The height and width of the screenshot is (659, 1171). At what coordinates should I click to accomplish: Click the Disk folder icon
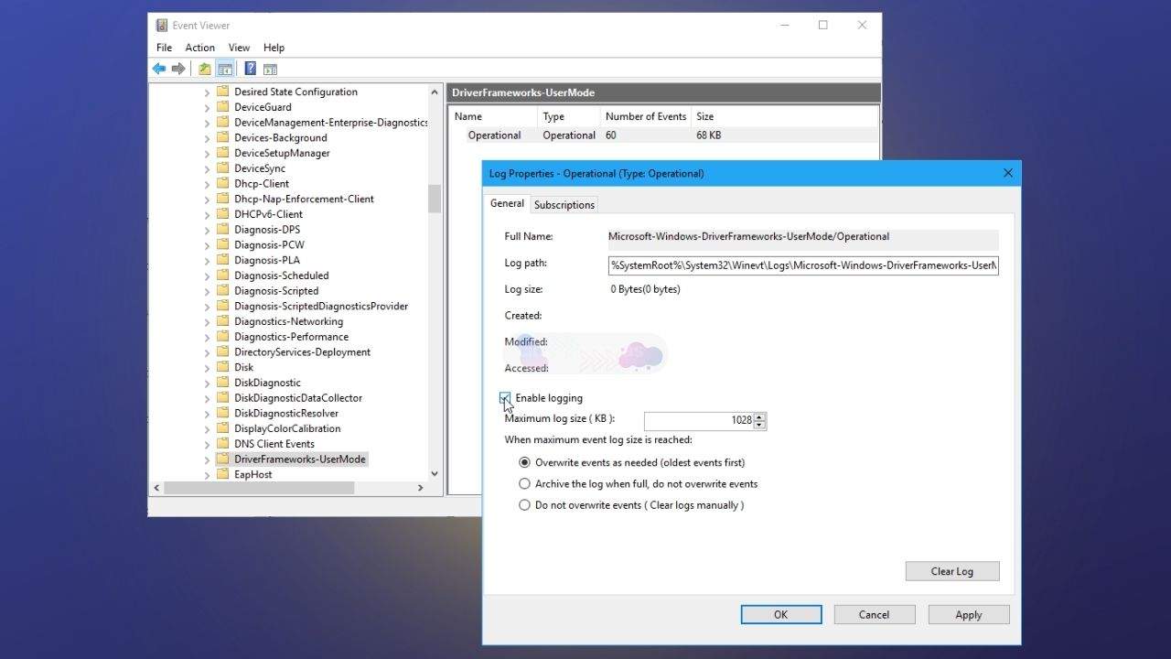coord(222,367)
